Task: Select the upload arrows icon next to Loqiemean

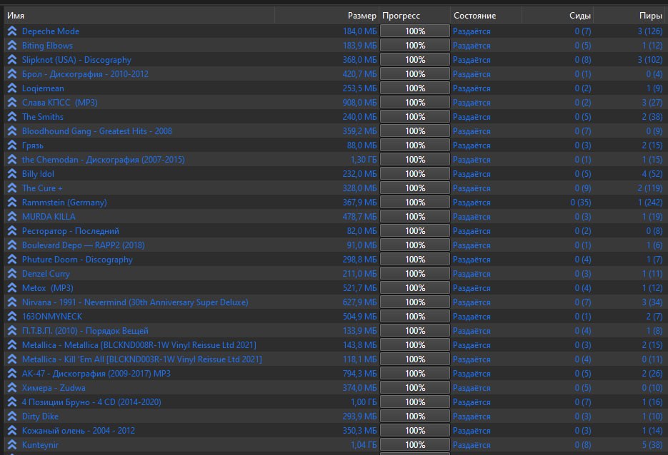Action: 12,88
